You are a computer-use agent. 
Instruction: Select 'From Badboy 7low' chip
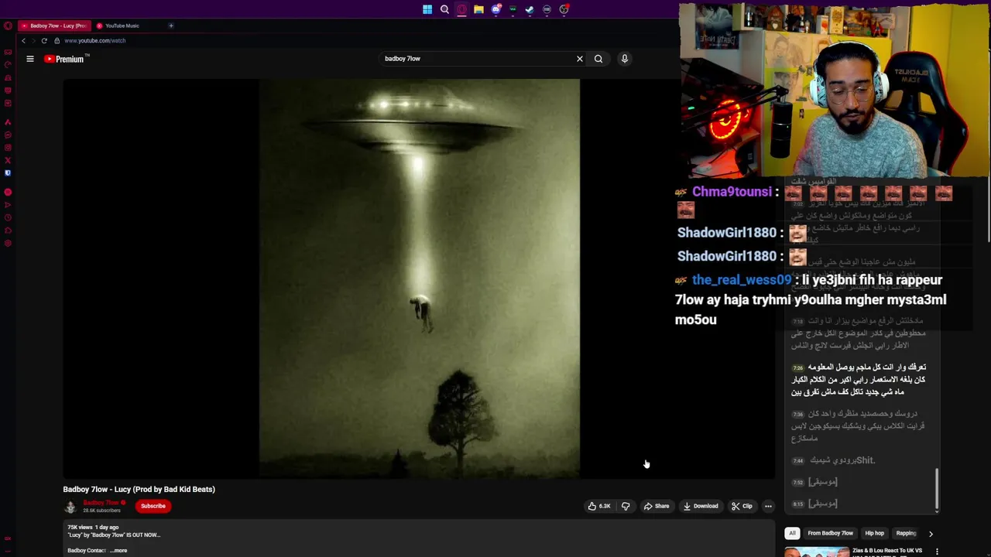(x=830, y=533)
